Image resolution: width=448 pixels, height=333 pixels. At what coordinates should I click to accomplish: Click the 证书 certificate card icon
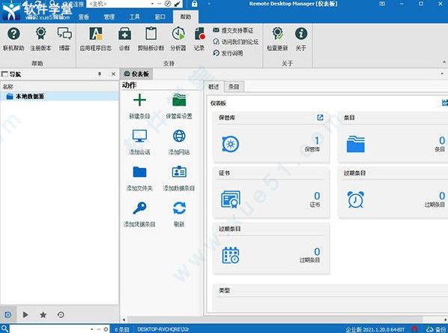coord(231,199)
